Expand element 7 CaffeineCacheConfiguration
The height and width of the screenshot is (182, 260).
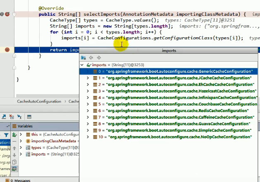point(88,117)
